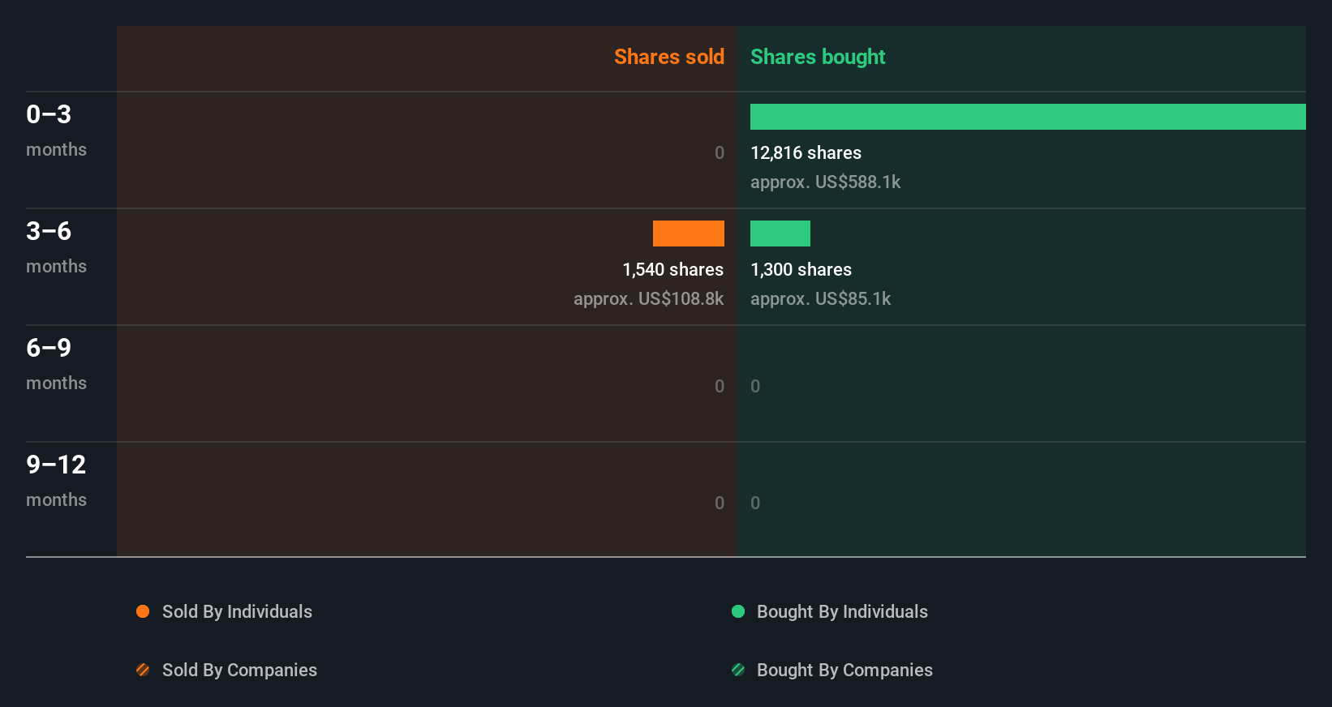Click the Shares sold column header
1332x707 pixels.
668,57
